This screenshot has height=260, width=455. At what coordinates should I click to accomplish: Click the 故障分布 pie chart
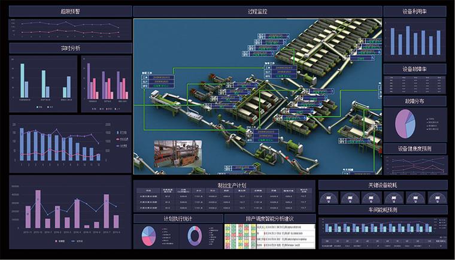[x=405, y=125]
